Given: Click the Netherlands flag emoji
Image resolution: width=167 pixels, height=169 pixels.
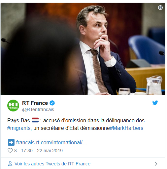Looking at the screenshot, I should (35, 120).
